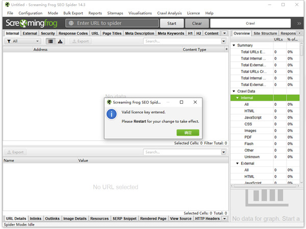Click the Screaming Frog logo
This screenshot has height=229, width=306.
32,23
